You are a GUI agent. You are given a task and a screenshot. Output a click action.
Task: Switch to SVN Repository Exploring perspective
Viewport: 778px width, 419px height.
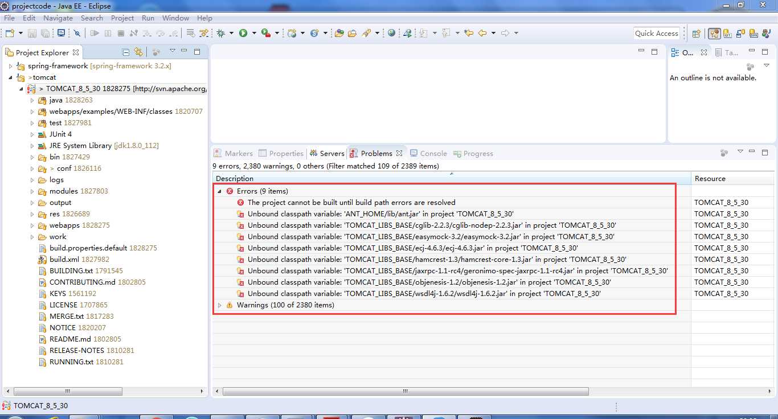point(754,34)
